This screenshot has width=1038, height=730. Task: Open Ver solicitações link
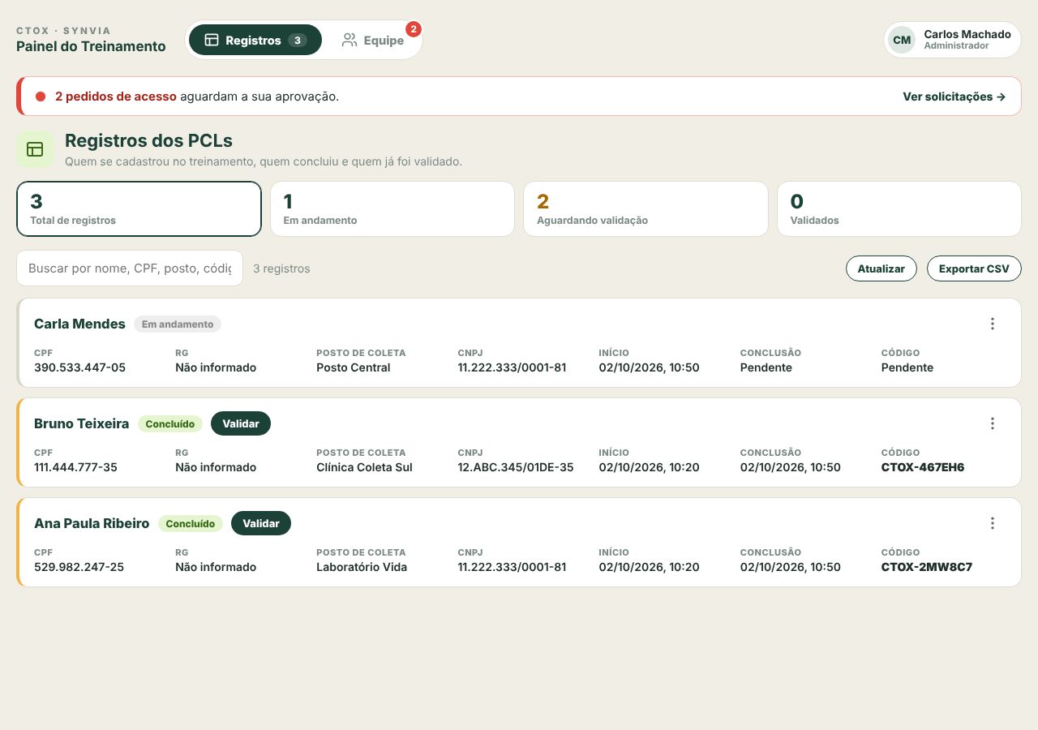point(954,97)
